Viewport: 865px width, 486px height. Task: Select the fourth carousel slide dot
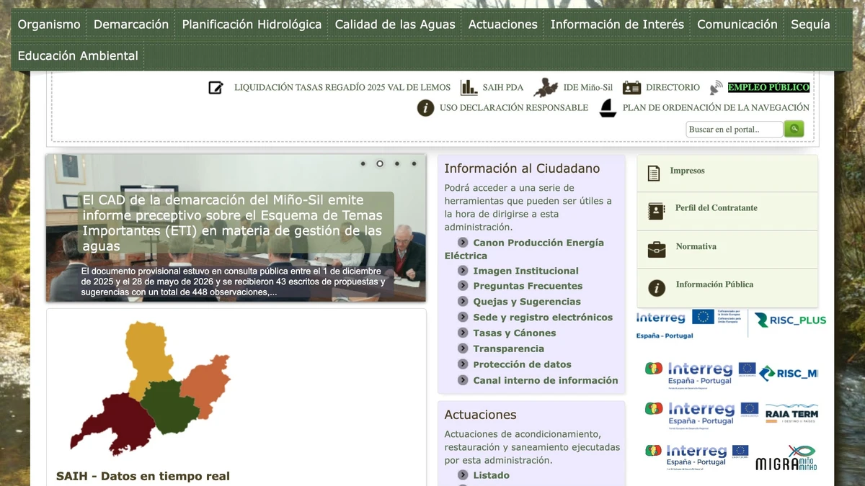(x=414, y=163)
